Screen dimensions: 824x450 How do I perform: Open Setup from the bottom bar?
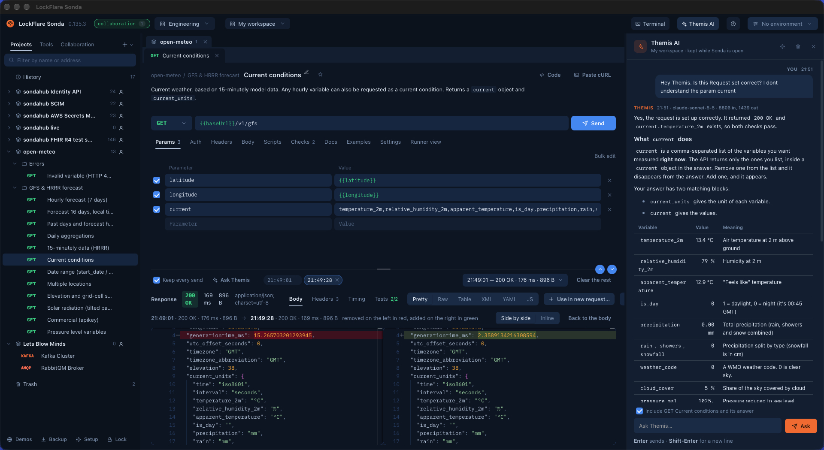tap(87, 439)
